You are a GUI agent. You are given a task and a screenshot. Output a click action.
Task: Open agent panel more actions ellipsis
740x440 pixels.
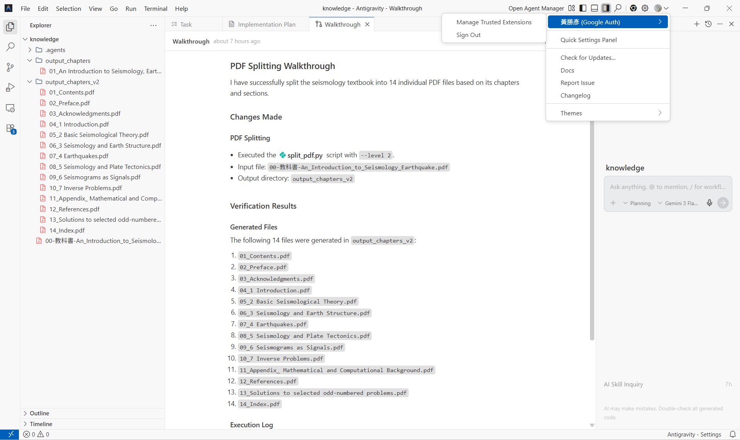click(720, 24)
